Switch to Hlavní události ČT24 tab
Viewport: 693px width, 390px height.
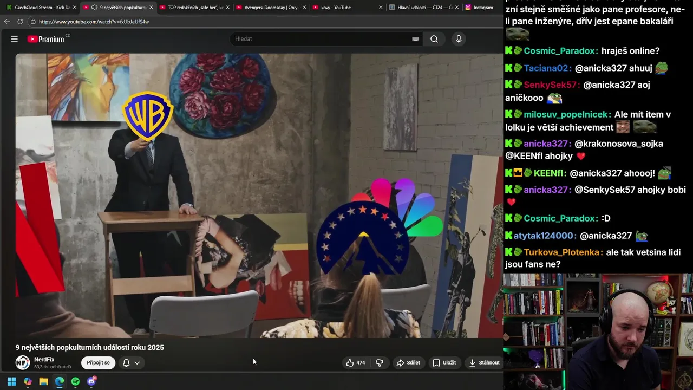pos(425,8)
